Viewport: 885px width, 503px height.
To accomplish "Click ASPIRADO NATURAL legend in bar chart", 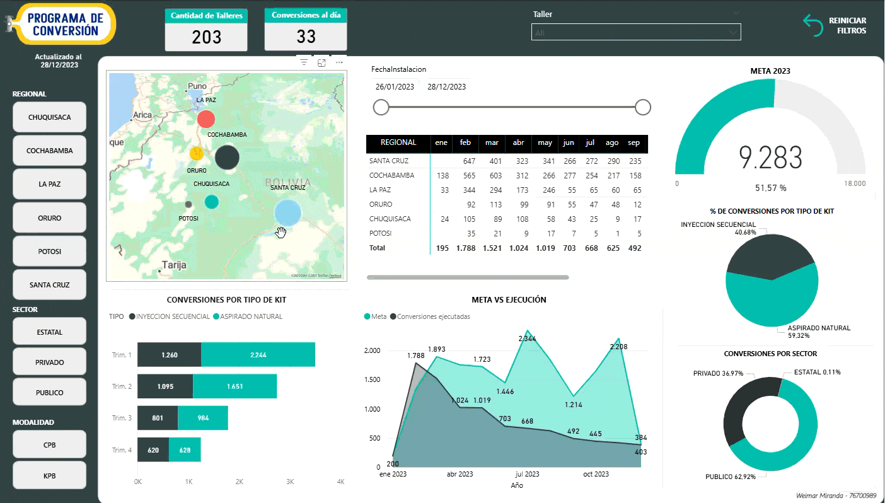I will (248, 316).
